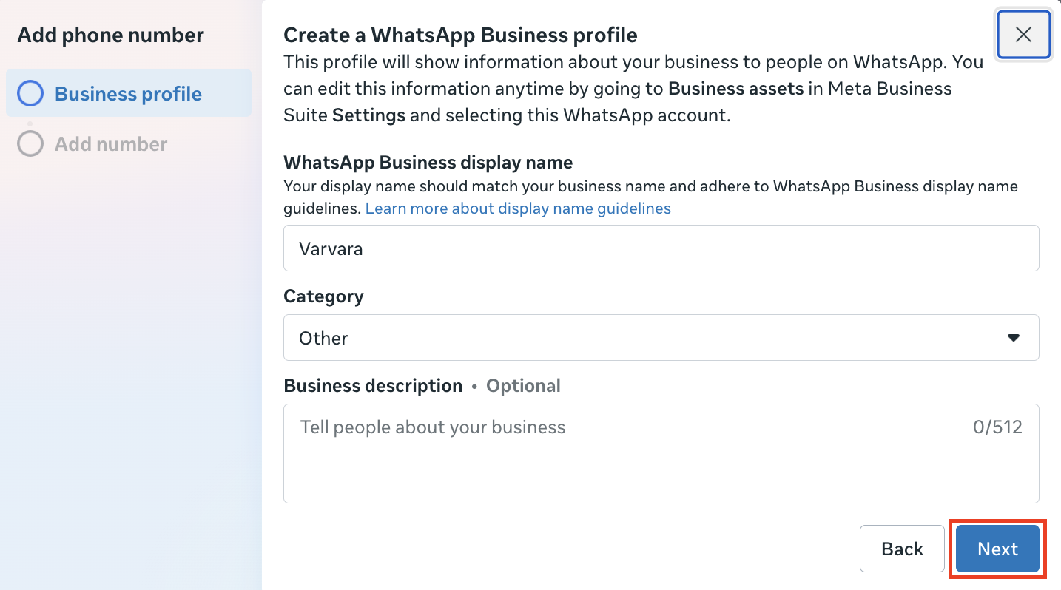Click the 0/512 character counter
Image resolution: width=1061 pixels, height=590 pixels.
(x=997, y=427)
